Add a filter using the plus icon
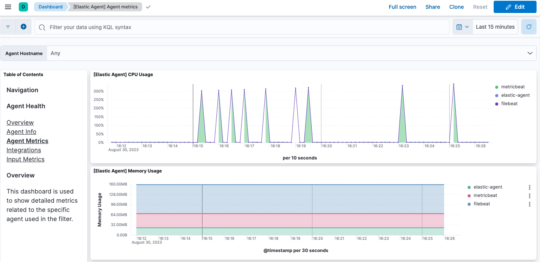The width and height of the screenshot is (540, 262). [x=23, y=26]
